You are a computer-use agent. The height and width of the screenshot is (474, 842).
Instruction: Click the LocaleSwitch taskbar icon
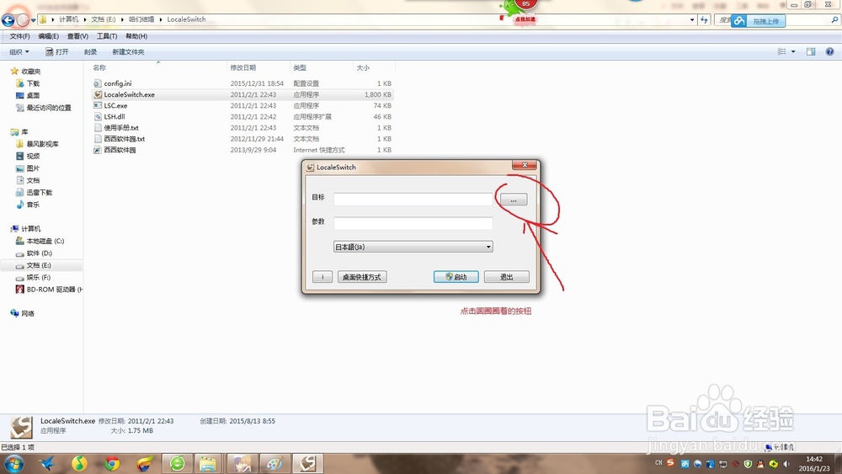[307, 463]
